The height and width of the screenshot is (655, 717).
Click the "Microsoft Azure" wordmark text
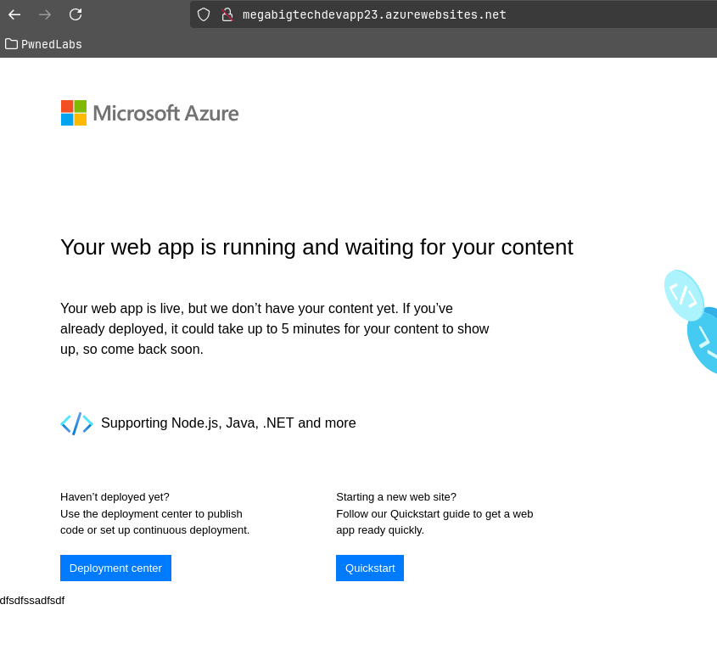[165, 113]
